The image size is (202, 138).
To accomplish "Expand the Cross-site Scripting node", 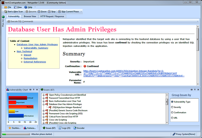I will pyautogui.click(x=43, y=120).
